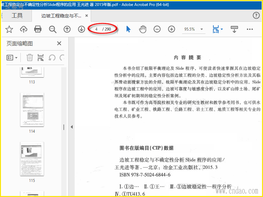This screenshot has height=197, width=263.
Task: Delete selected pages trash icon
Action: click(30, 57)
